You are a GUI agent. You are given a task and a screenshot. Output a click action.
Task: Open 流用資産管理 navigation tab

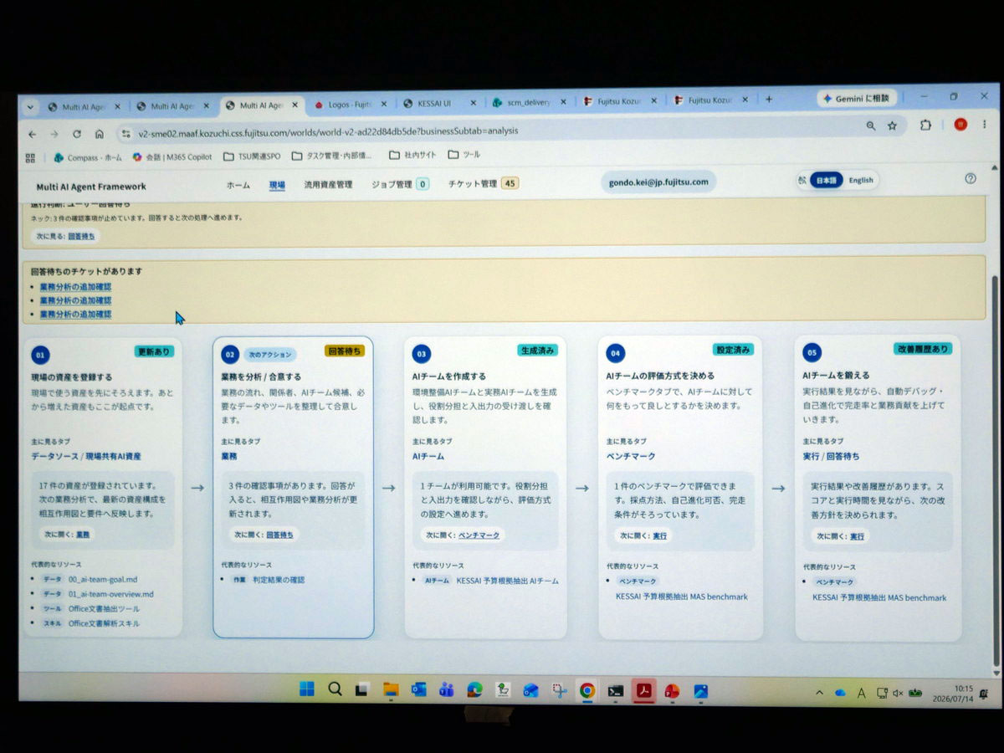click(328, 184)
